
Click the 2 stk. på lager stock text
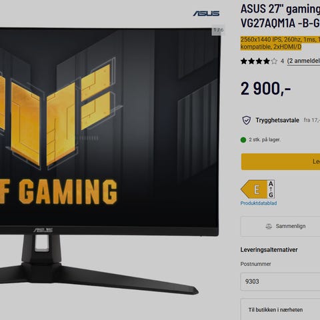pyautogui.click(x=265, y=140)
